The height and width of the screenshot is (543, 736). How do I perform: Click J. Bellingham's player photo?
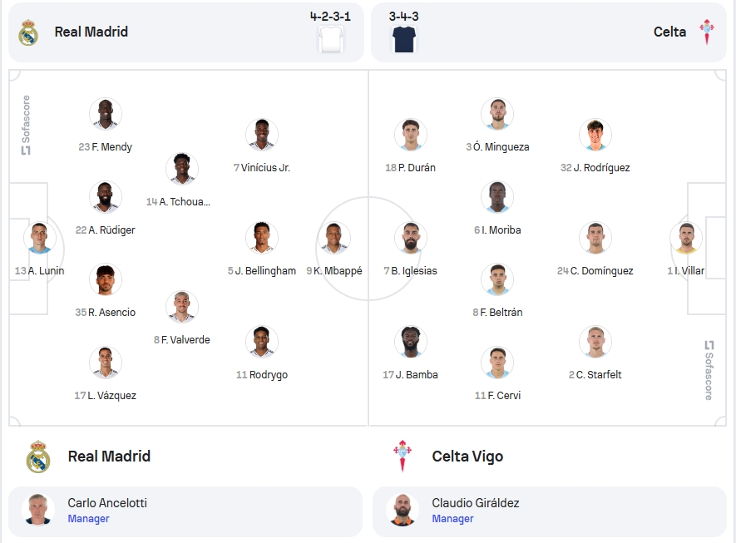(x=262, y=238)
